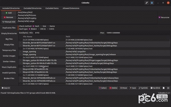The height and width of the screenshot is (107, 171).
Task: Click the Hardlink button
Action: tap(155, 88)
